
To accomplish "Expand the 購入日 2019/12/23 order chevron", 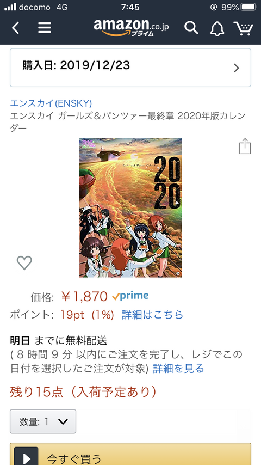I will [x=237, y=68].
